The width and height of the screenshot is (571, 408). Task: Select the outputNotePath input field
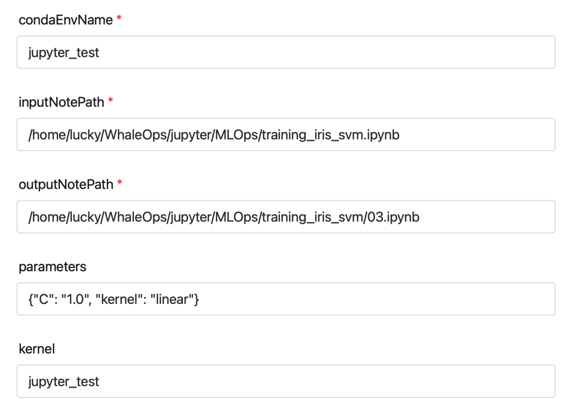(486, 217)
